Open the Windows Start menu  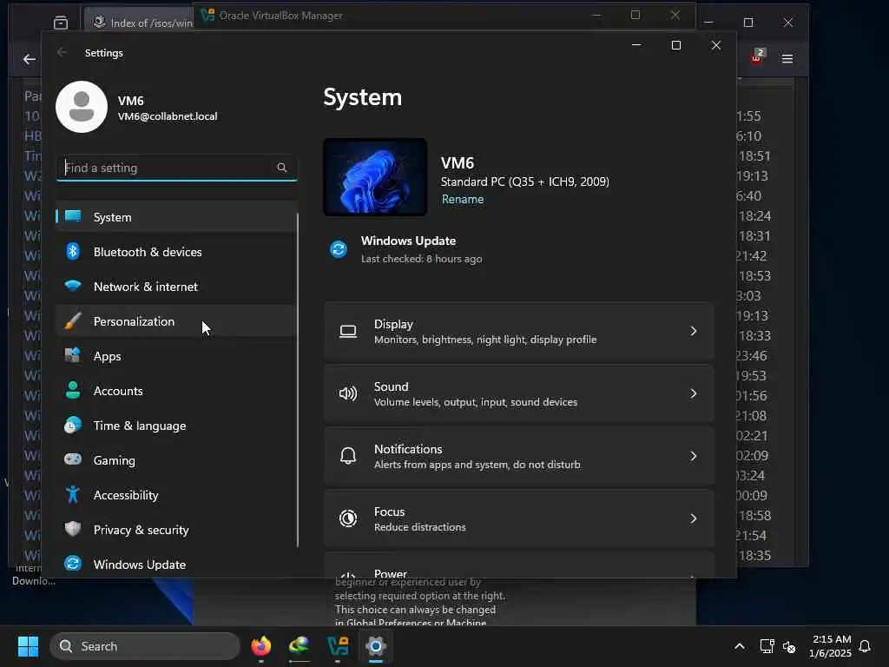tap(29, 646)
